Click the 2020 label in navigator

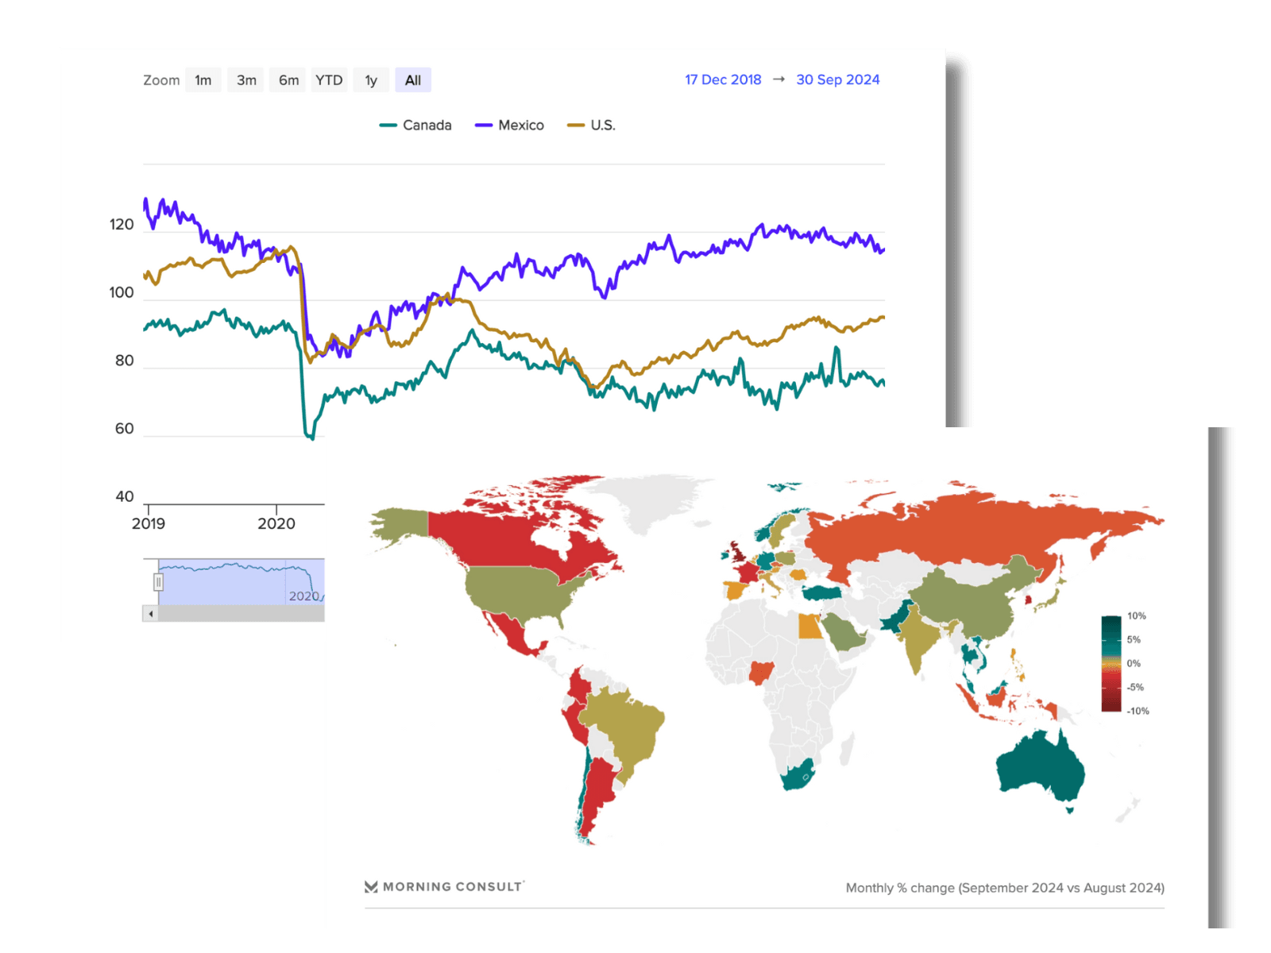(303, 596)
